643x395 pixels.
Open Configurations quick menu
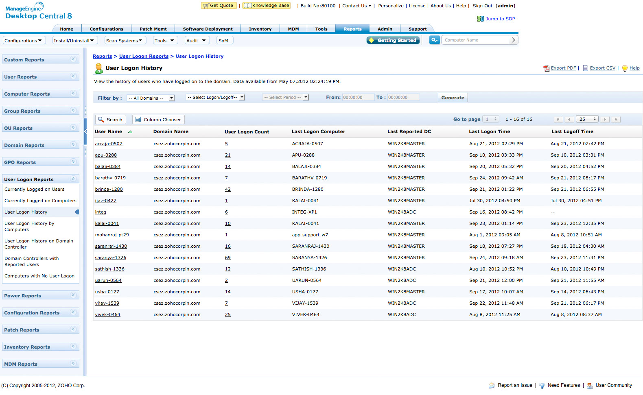tap(24, 41)
